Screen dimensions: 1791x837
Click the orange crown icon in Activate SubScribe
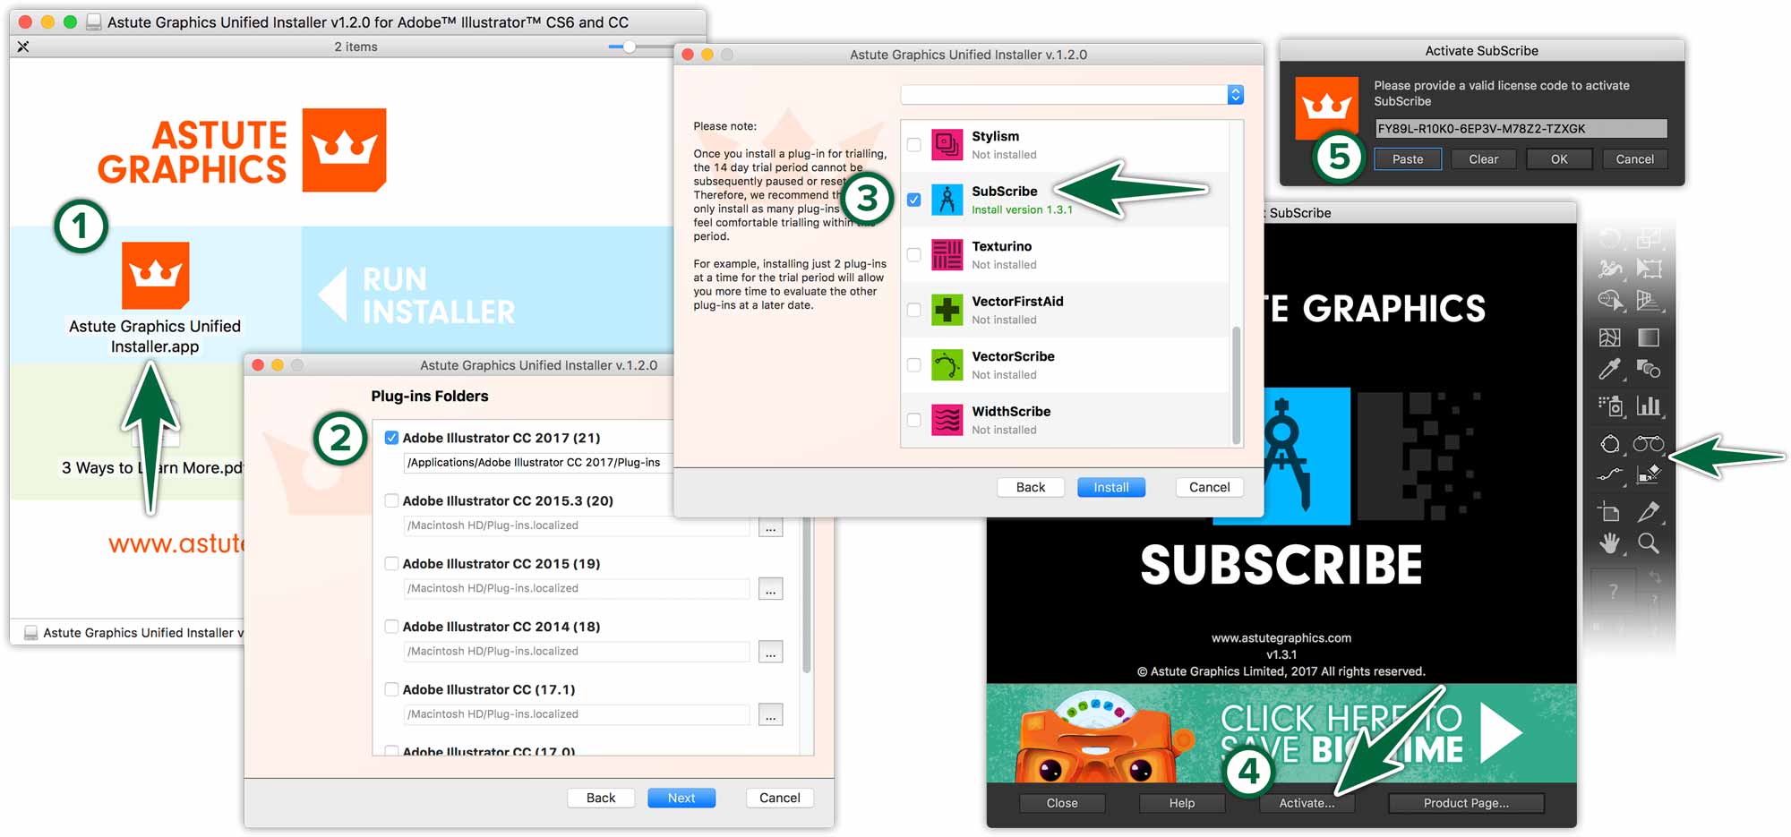tap(1326, 107)
